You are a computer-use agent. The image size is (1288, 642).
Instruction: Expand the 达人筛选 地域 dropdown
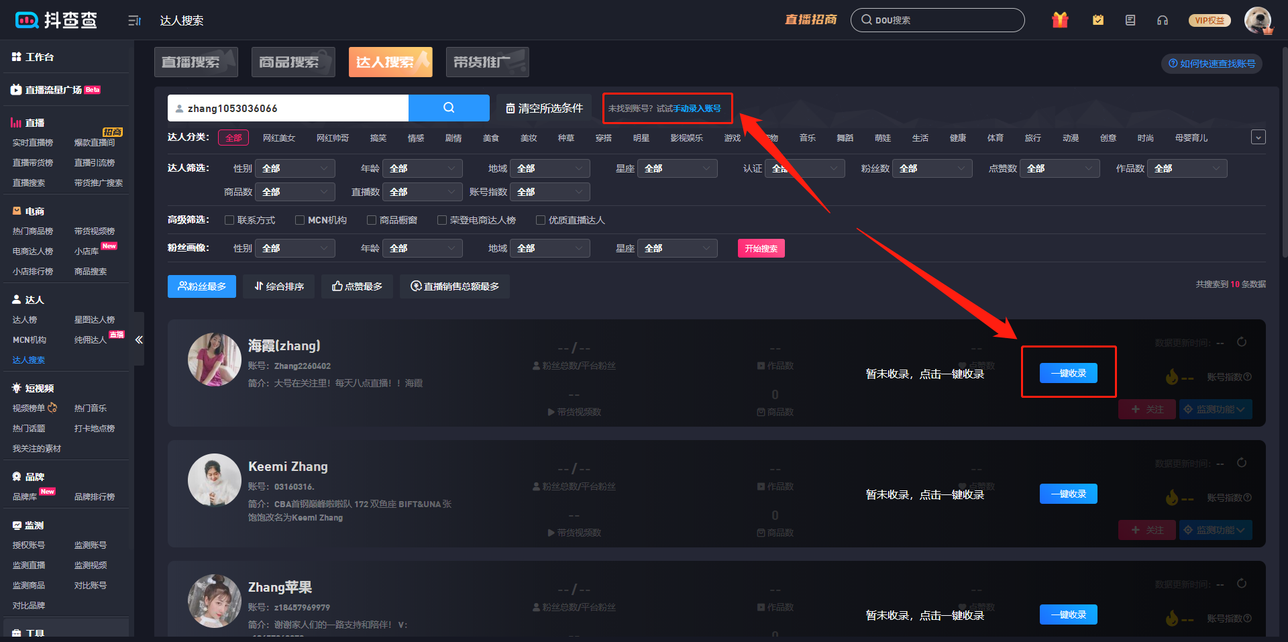[x=549, y=168]
